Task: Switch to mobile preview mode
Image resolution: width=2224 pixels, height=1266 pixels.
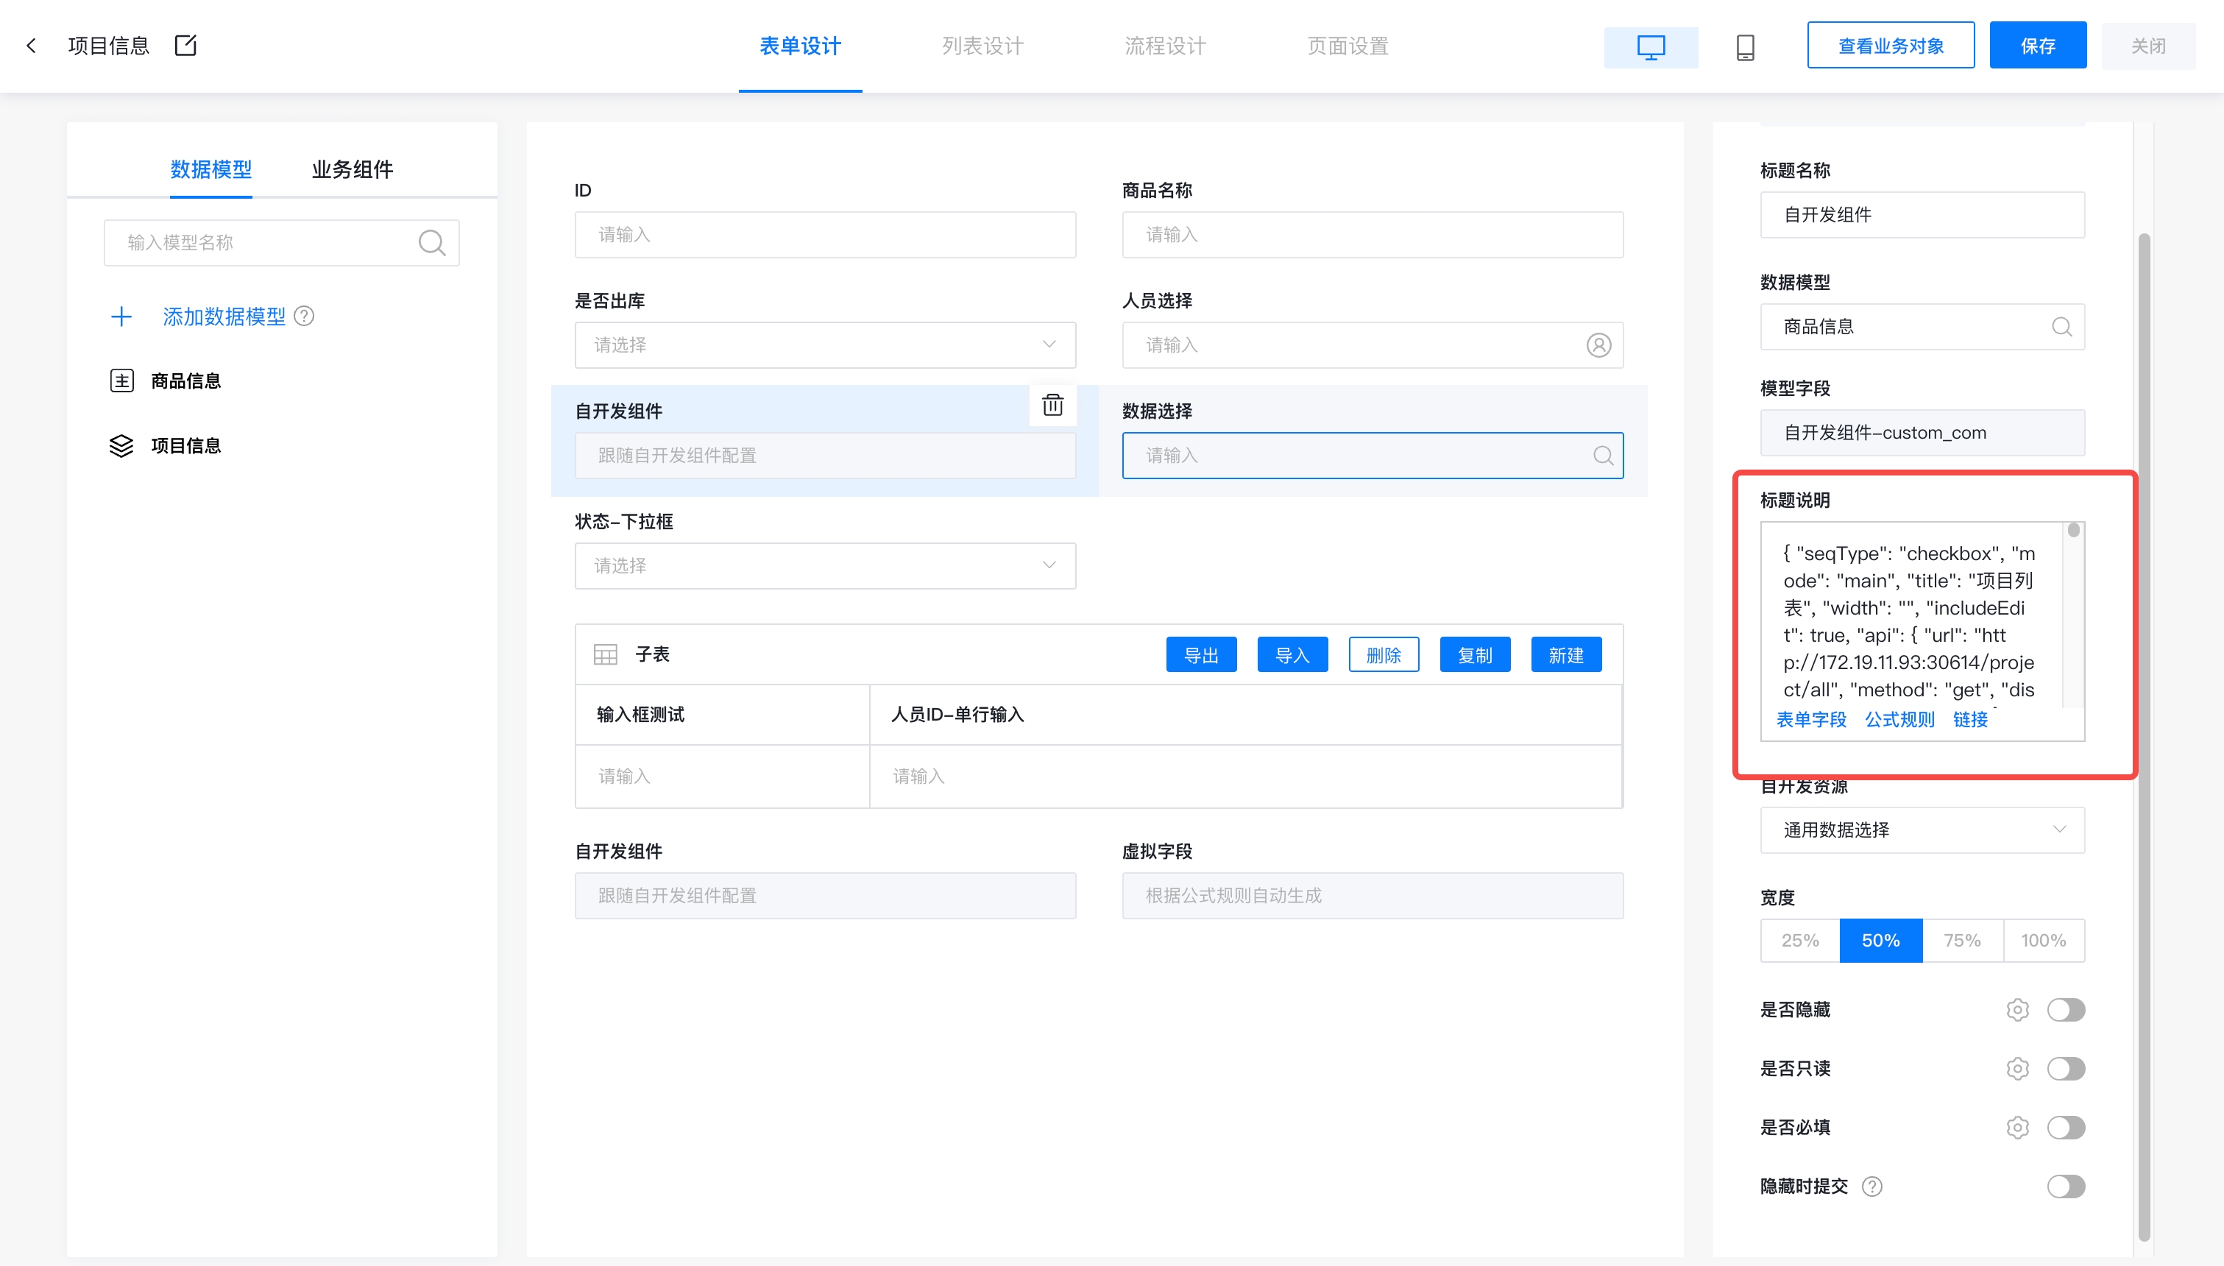Action: [1744, 46]
